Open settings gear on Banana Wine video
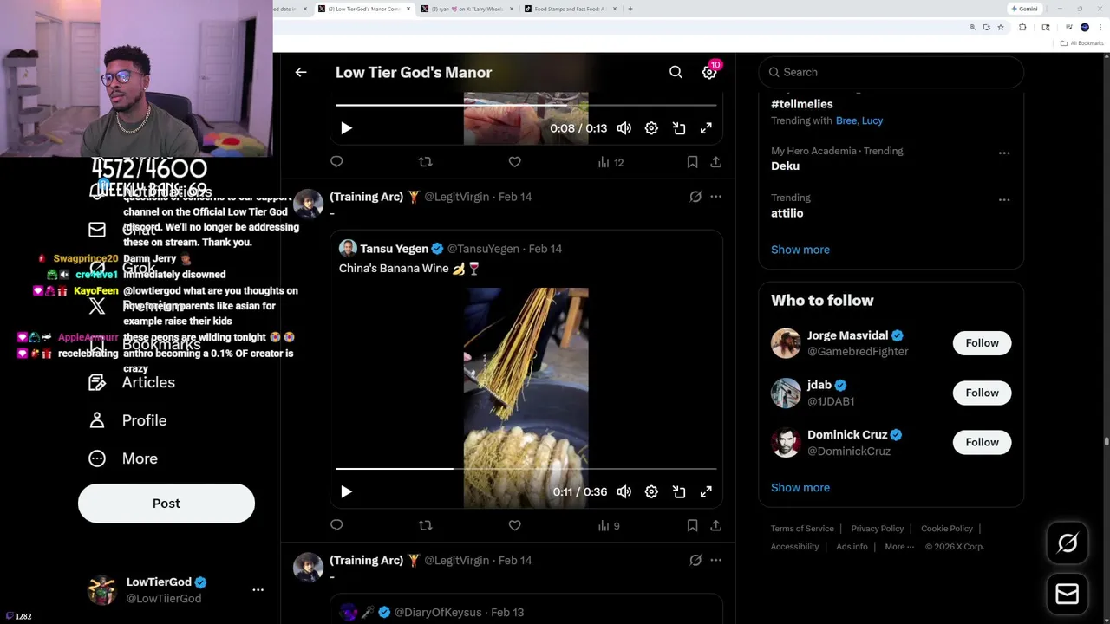This screenshot has height=624, width=1110. coord(651,491)
